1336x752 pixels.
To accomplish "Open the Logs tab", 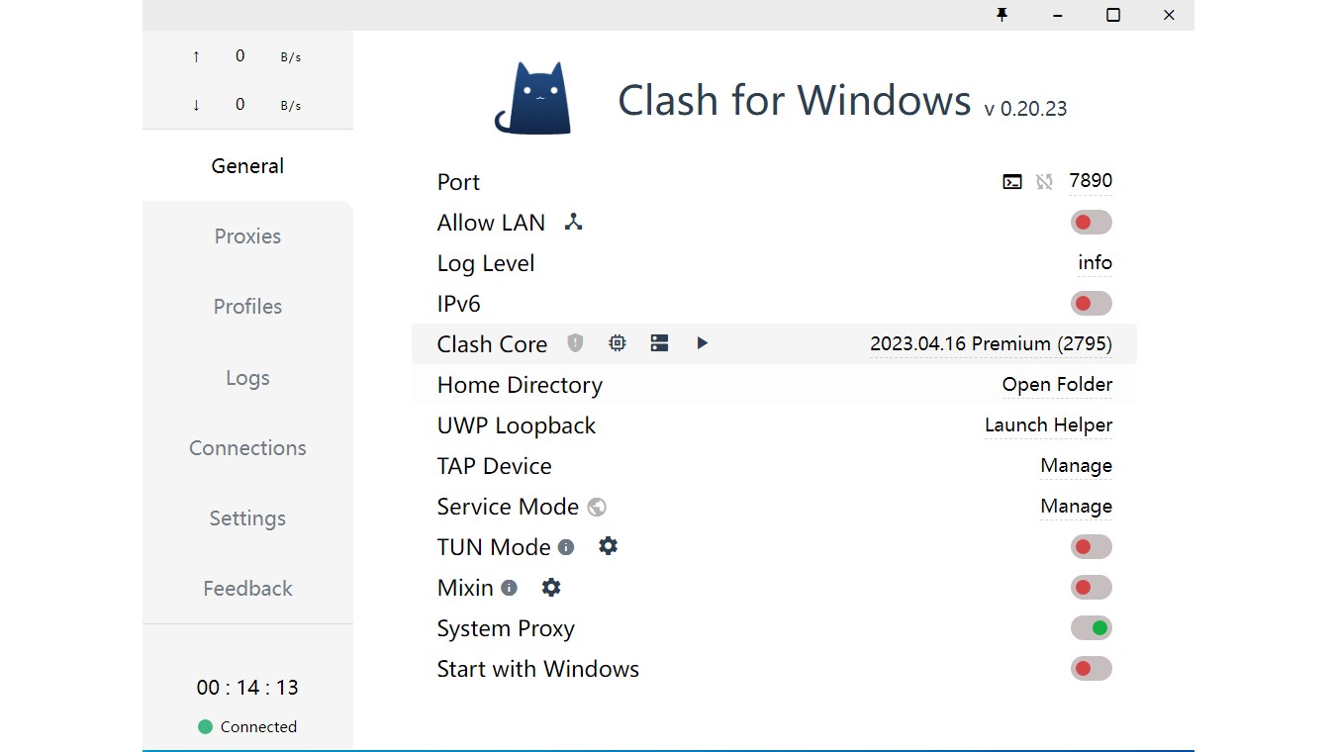I will pyautogui.click(x=247, y=377).
